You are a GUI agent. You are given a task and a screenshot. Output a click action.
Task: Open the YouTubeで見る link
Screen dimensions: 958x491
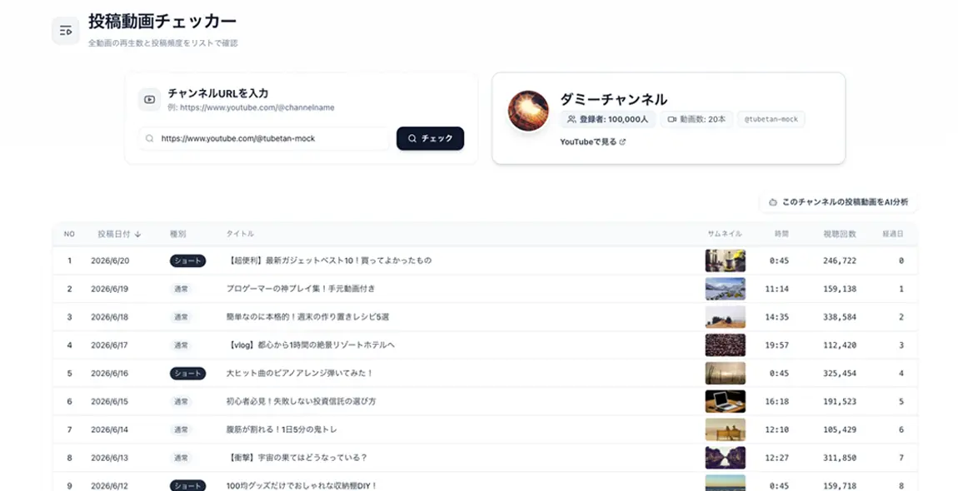(592, 141)
